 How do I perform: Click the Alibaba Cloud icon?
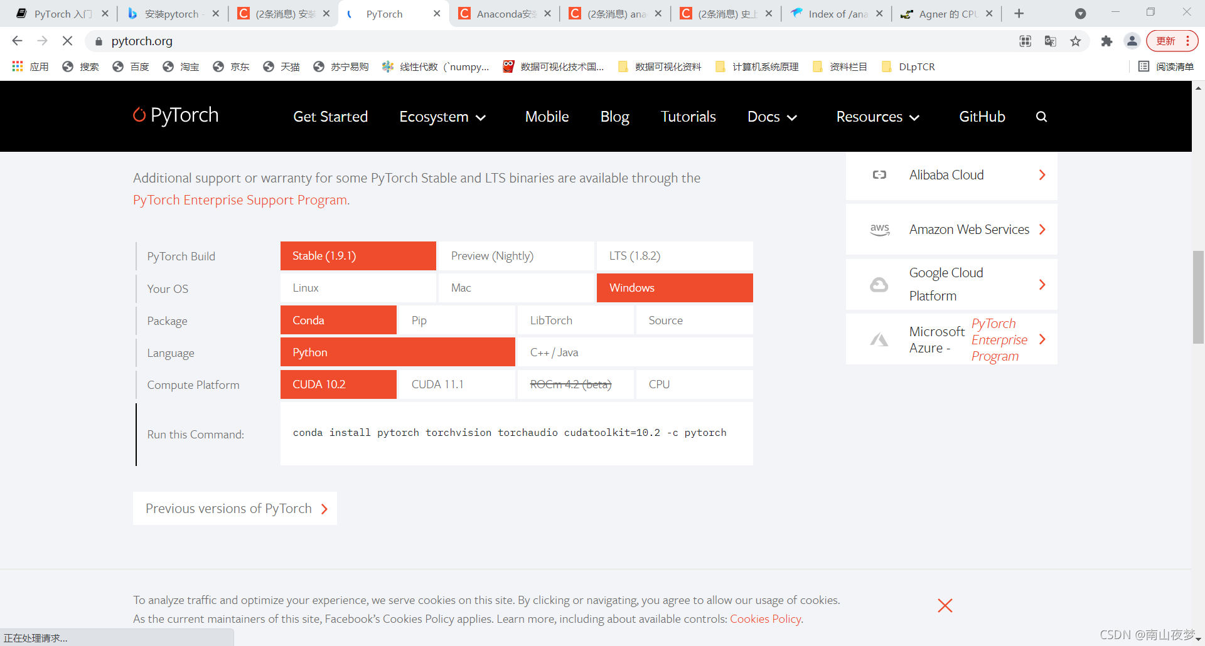coord(879,175)
